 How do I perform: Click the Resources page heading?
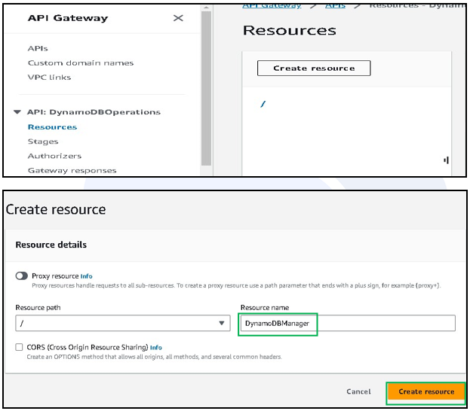[x=289, y=31]
